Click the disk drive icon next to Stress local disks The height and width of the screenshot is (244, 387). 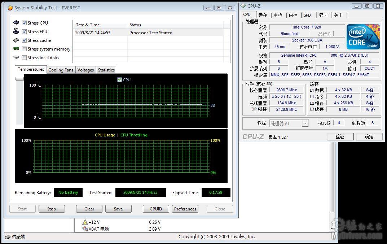pos(16,57)
